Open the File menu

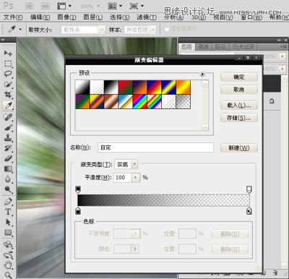(x=13, y=17)
